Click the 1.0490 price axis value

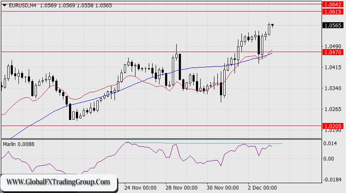click(333, 47)
